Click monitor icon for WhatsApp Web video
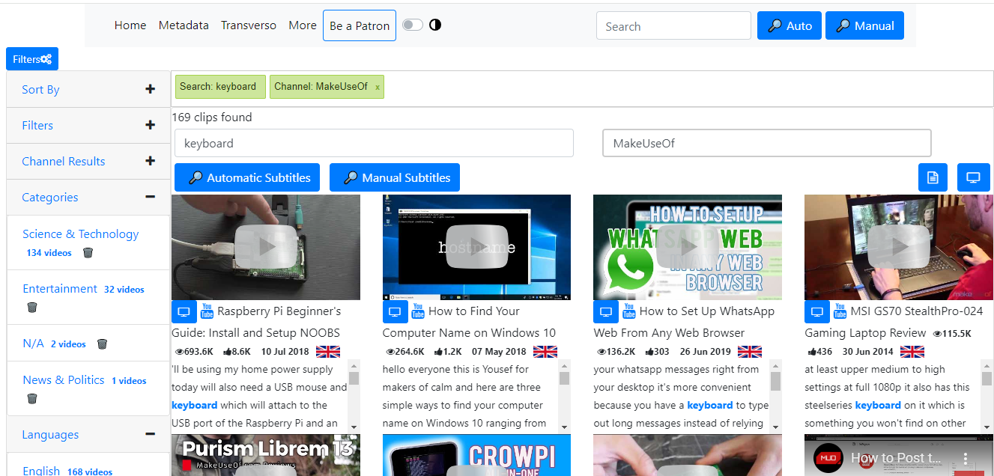 (x=606, y=312)
